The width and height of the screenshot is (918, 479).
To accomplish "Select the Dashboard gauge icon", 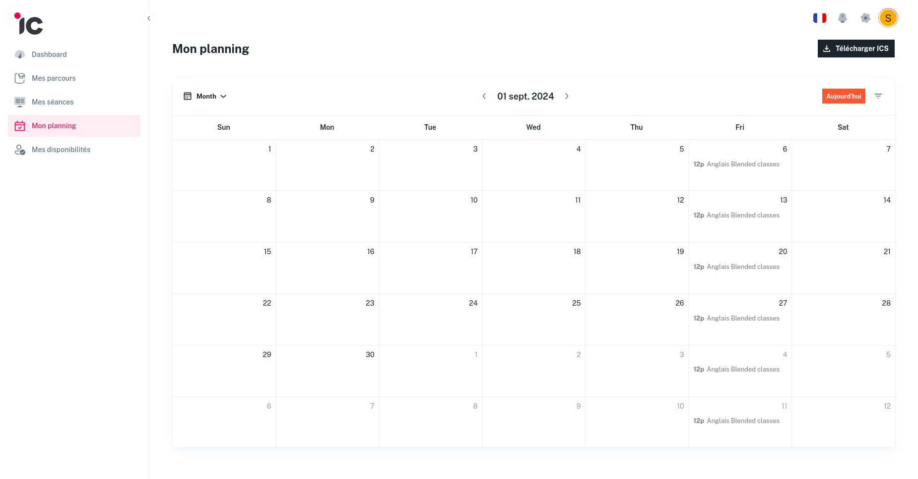I will pos(20,54).
